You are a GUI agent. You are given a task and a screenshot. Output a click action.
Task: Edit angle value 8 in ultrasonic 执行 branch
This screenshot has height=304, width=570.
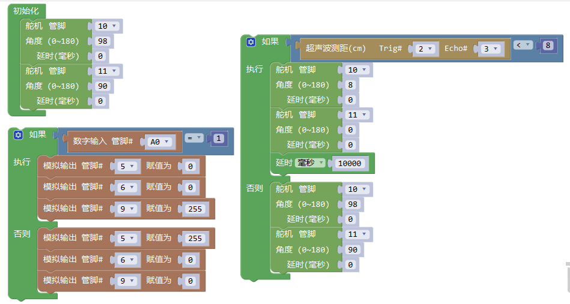(x=350, y=85)
